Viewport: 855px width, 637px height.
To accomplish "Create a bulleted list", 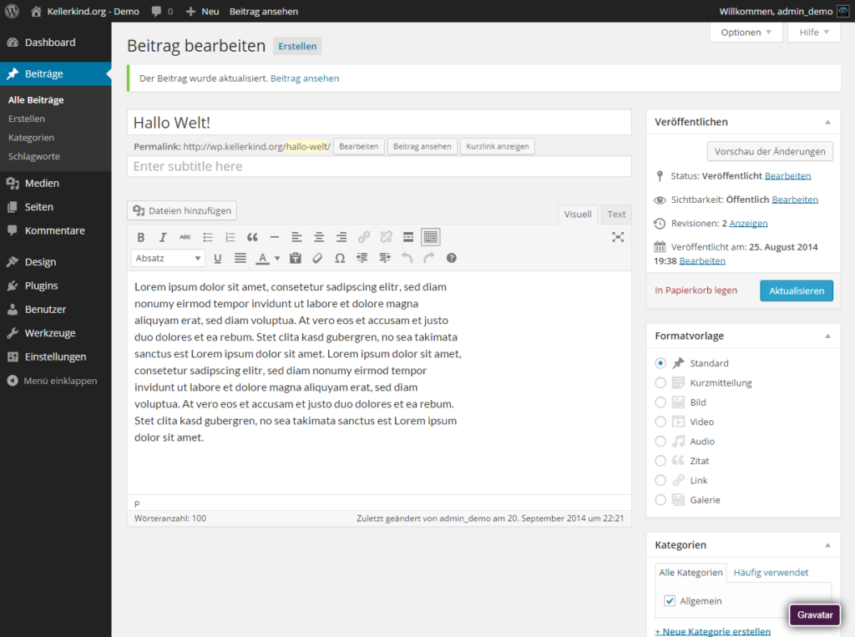I will 208,237.
